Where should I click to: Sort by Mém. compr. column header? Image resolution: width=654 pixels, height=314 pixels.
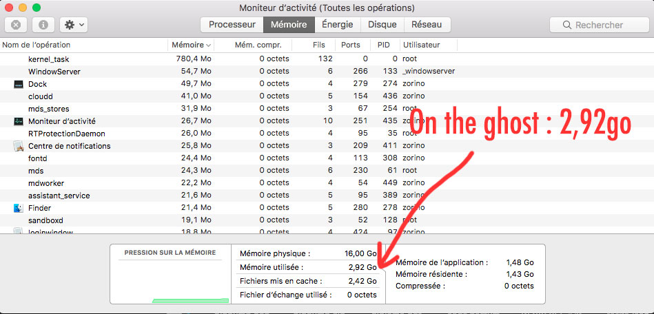point(253,45)
